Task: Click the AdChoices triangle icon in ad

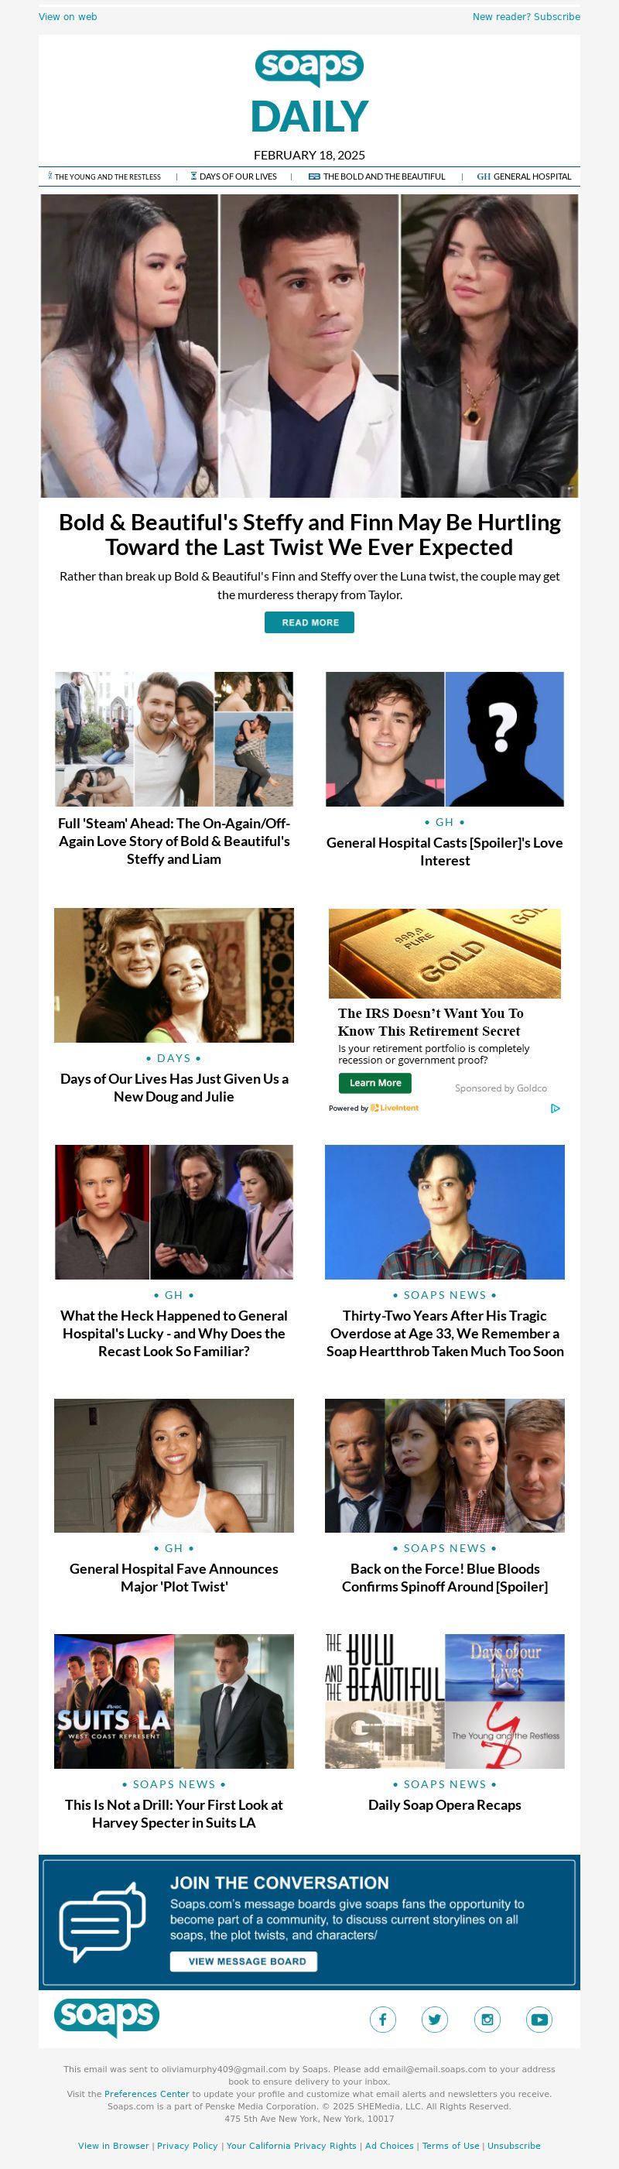Action: point(555,1108)
